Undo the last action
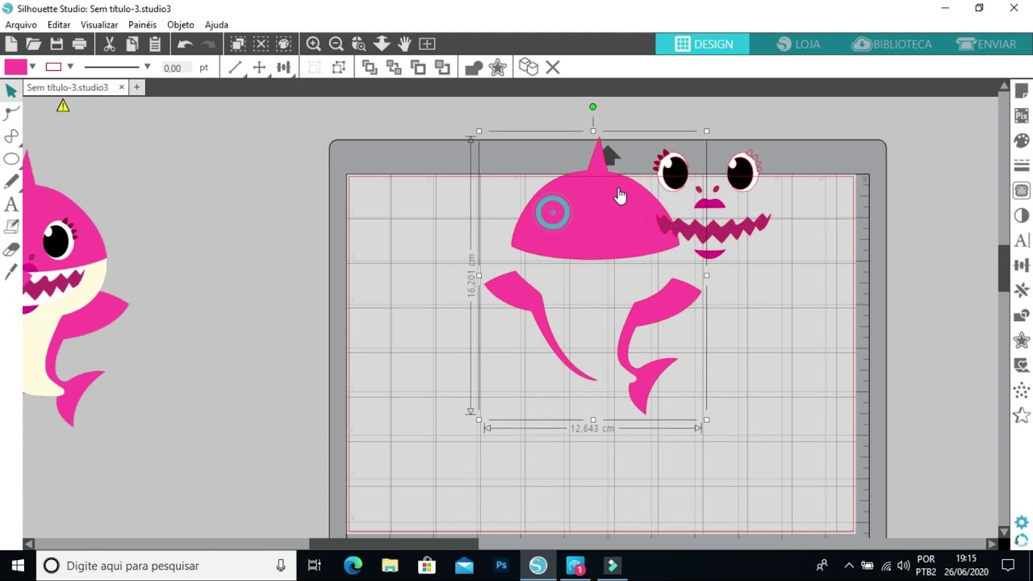This screenshot has width=1033, height=581. [x=185, y=44]
